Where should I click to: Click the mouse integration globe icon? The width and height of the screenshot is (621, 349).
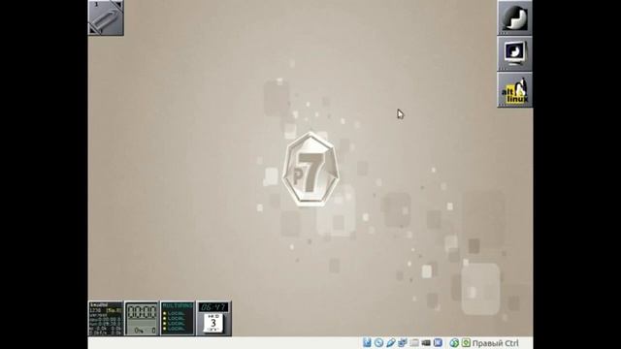click(454, 342)
